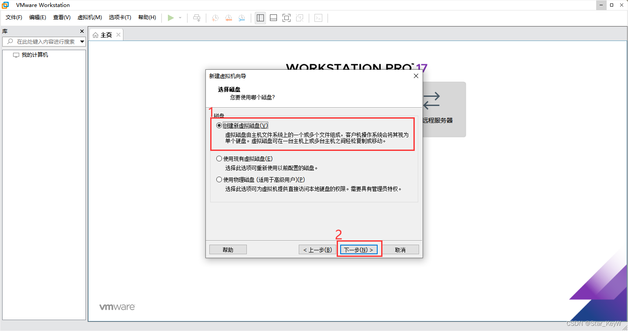
Task: Choose 使用现有虚拟磁盘 option
Action: (x=219, y=158)
